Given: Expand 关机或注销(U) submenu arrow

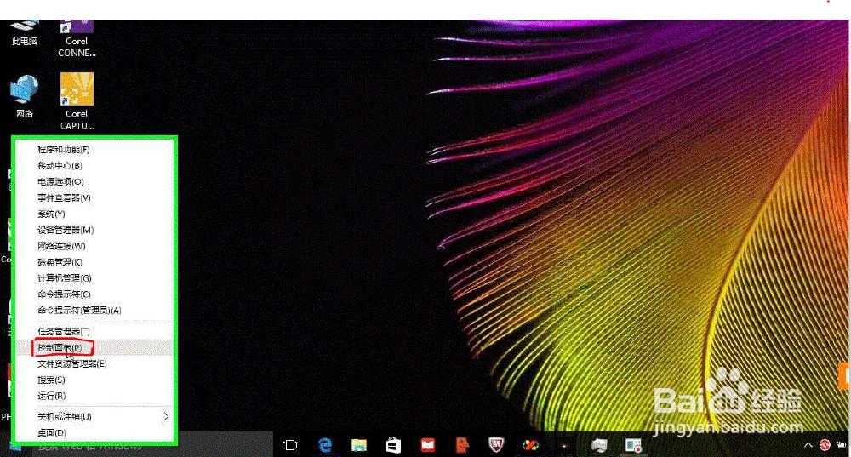Looking at the screenshot, I should (166, 416).
